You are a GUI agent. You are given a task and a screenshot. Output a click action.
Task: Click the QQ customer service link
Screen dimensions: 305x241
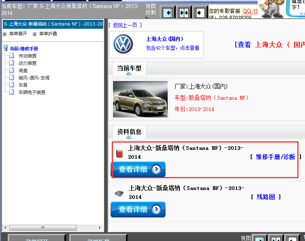coord(250,11)
